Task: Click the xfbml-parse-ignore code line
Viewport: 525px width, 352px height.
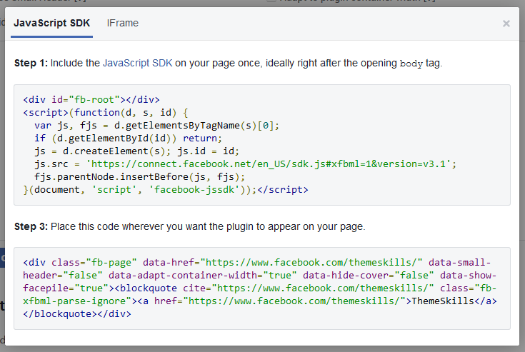Action: (260, 301)
